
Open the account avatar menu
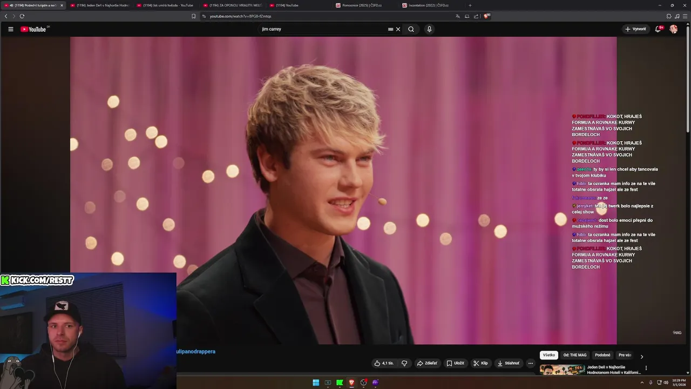tap(674, 29)
